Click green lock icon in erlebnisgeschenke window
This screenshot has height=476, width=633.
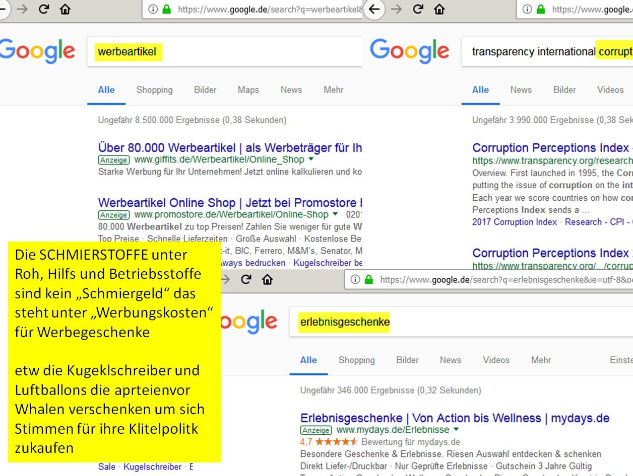click(369, 279)
